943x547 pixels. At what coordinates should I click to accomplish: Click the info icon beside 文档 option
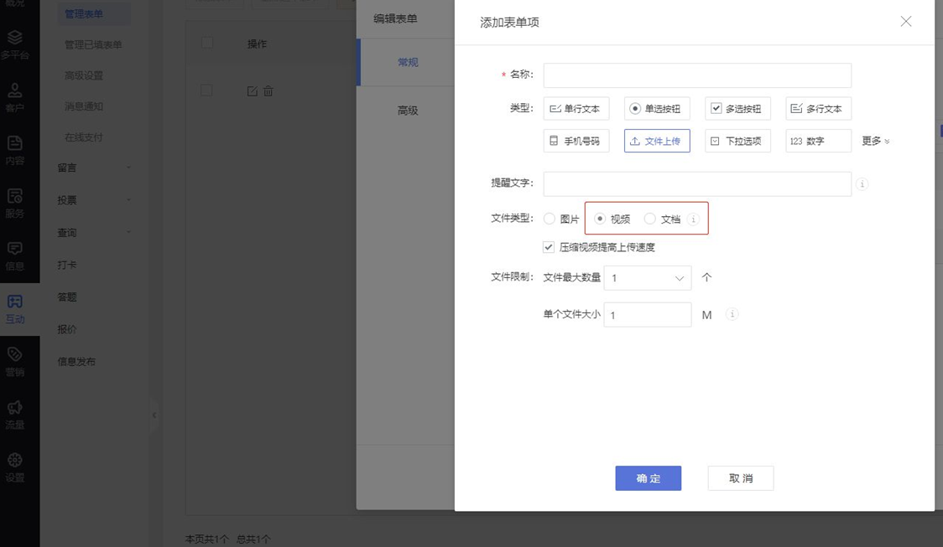click(x=693, y=219)
